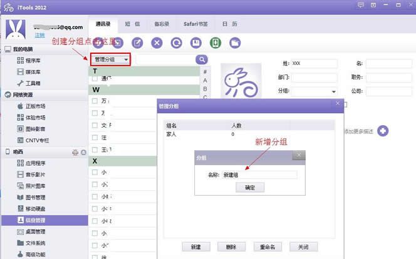Switch to the 日历 tab
This screenshot has width=416, height=259.
pos(229,24)
